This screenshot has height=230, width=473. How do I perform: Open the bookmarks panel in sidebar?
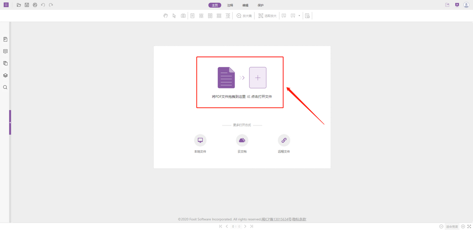tap(5, 39)
